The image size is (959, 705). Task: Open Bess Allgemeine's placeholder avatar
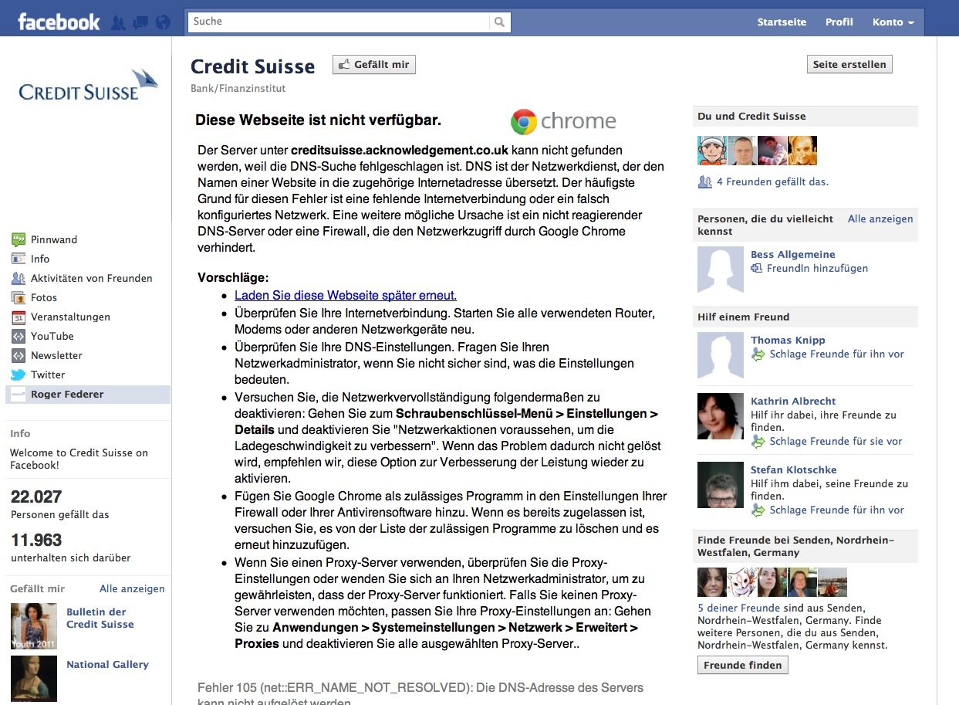[721, 269]
